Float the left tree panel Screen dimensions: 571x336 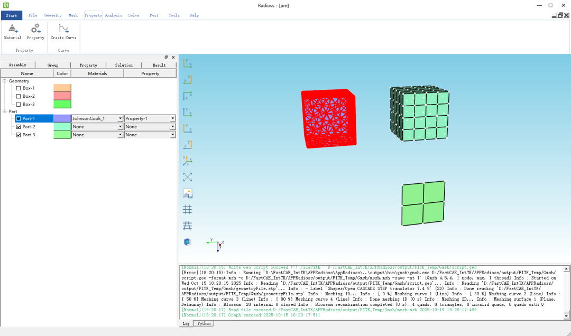click(x=166, y=57)
